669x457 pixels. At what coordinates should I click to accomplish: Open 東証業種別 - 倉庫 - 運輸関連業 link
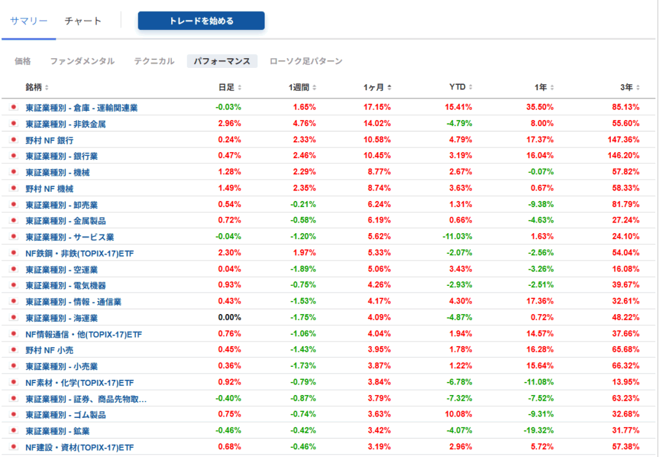tap(81, 108)
